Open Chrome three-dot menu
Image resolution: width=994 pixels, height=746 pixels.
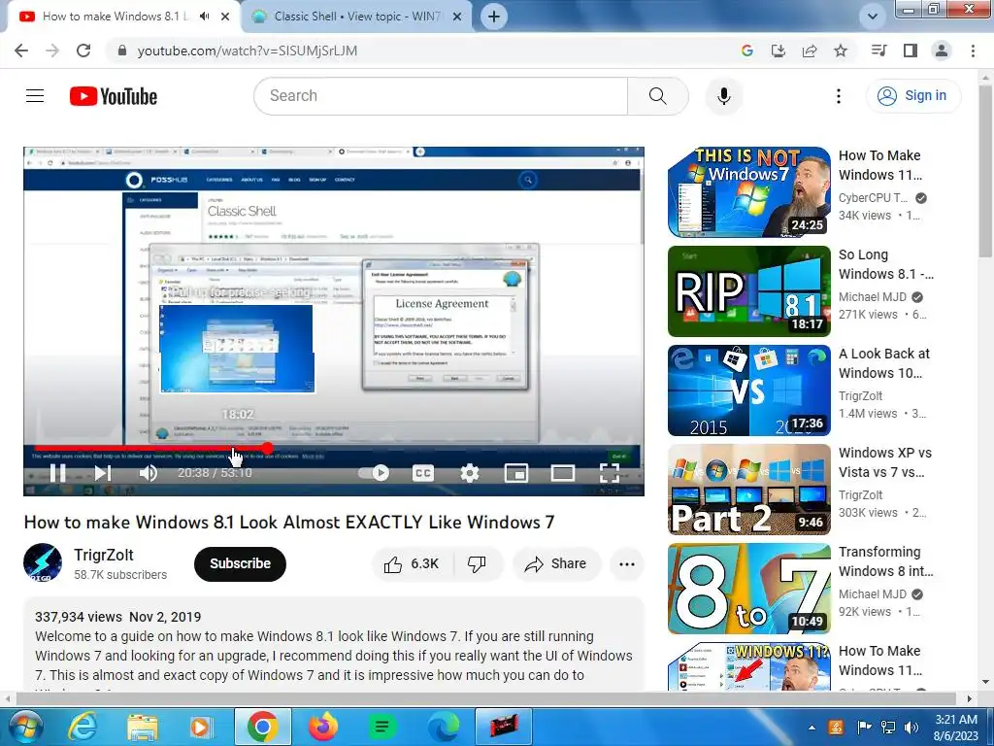973,51
